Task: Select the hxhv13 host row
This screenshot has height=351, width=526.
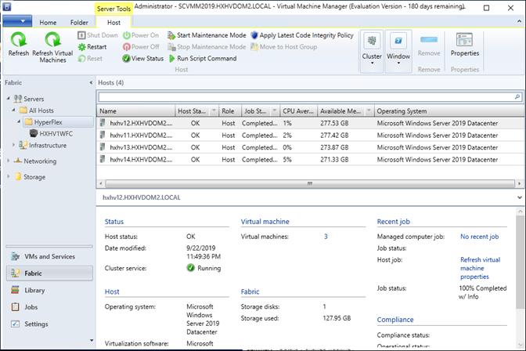Action: 310,147
